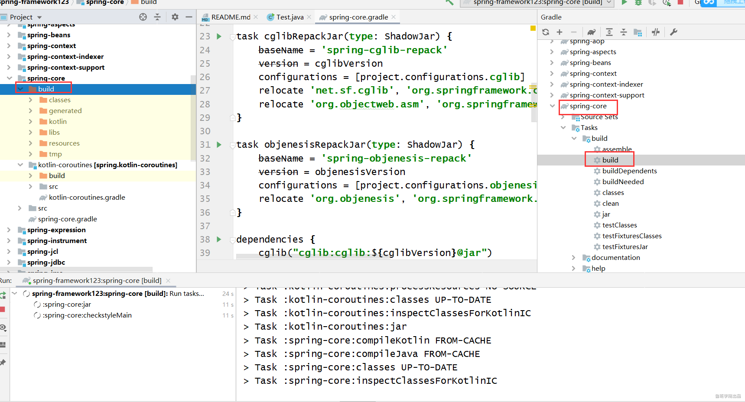Select the libs folder in Project tree
The height and width of the screenshot is (402, 745).
pyautogui.click(x=54, y=133)
